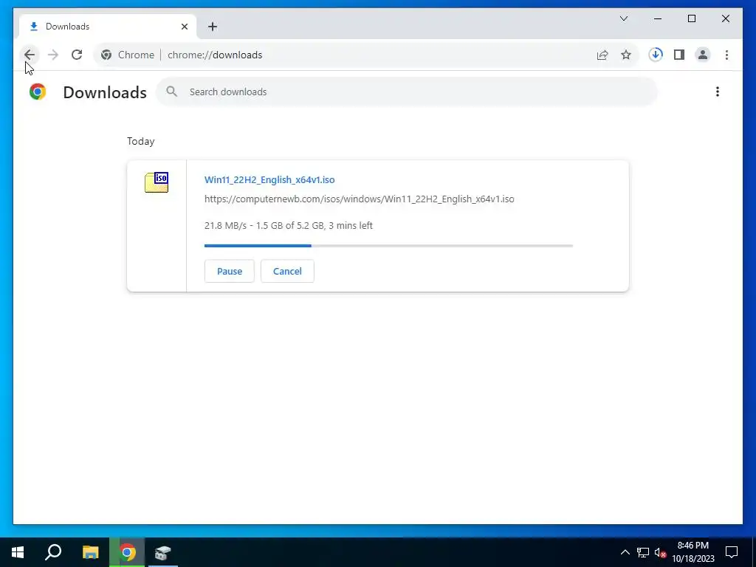Minimize the Chrome window

[x=658, y=18]
